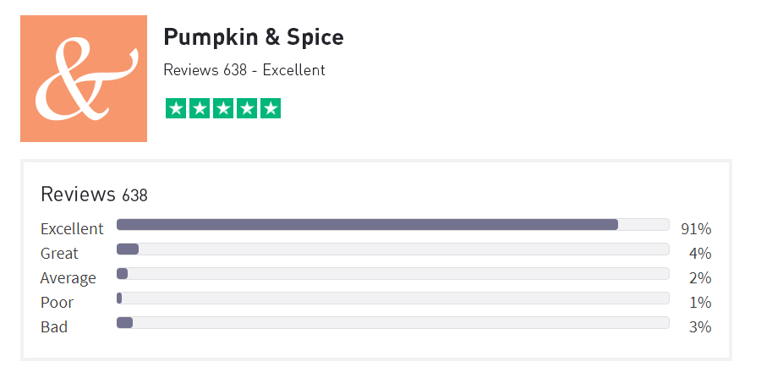Click the 4% Great percentage
This screenshot has width=783, height=378.
click(x=700, y=254)
